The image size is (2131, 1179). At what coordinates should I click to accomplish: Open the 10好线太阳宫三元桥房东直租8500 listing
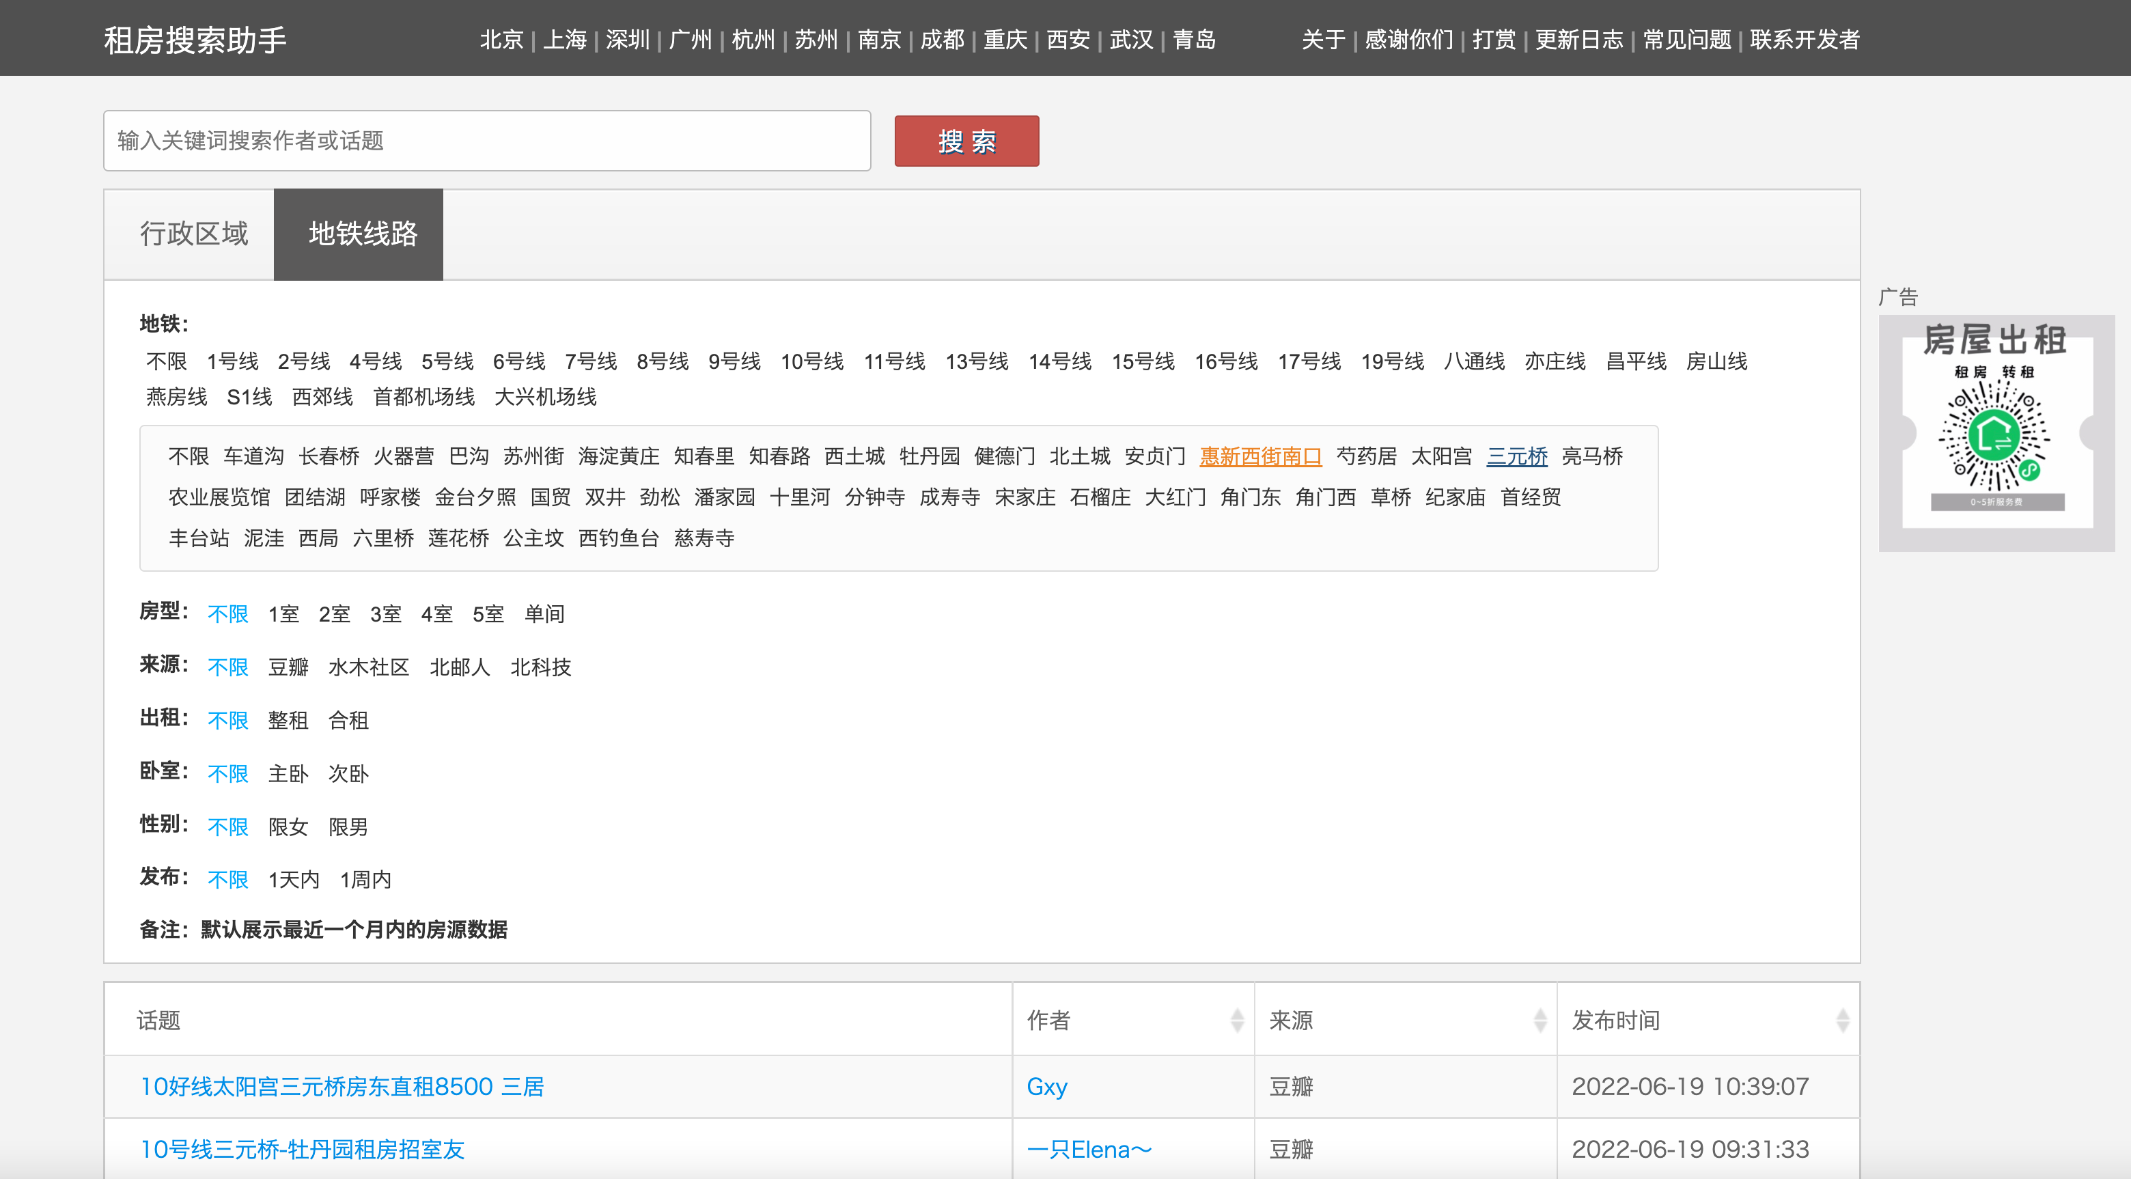coord(342,1086)
